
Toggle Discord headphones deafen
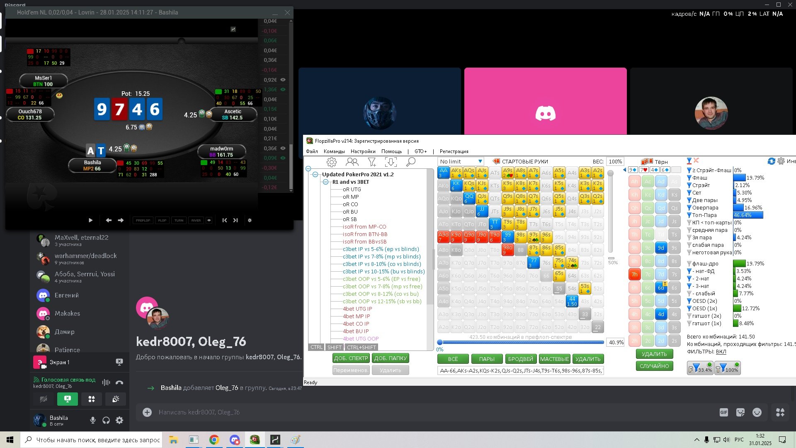pyautogui.click(x=106, y=420)
